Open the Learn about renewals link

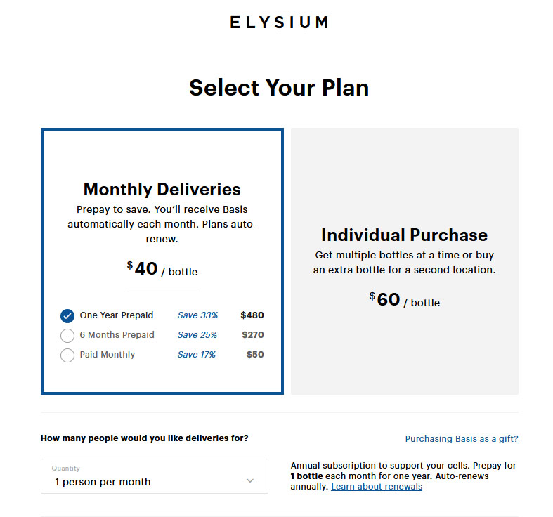click(377, 487)
